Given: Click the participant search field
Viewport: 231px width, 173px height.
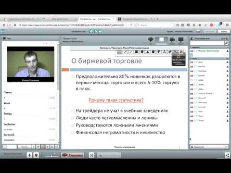Looking at the screenshot, I should 207,43.
